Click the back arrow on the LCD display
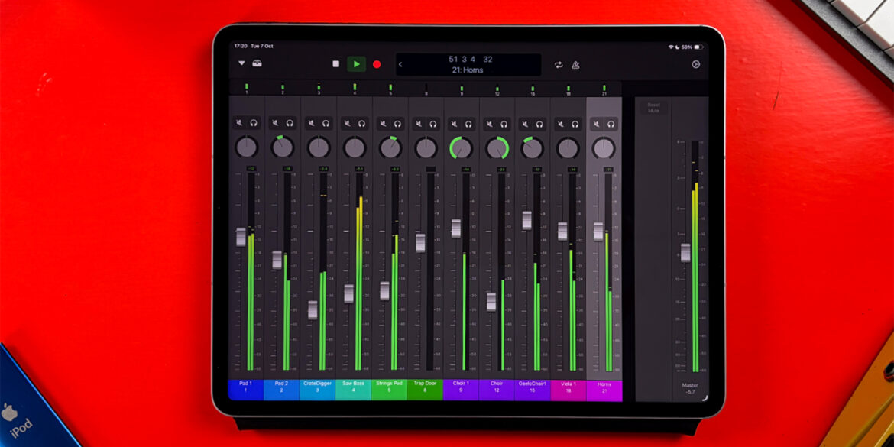Screen dimensions: 894x447 point(400,64)
